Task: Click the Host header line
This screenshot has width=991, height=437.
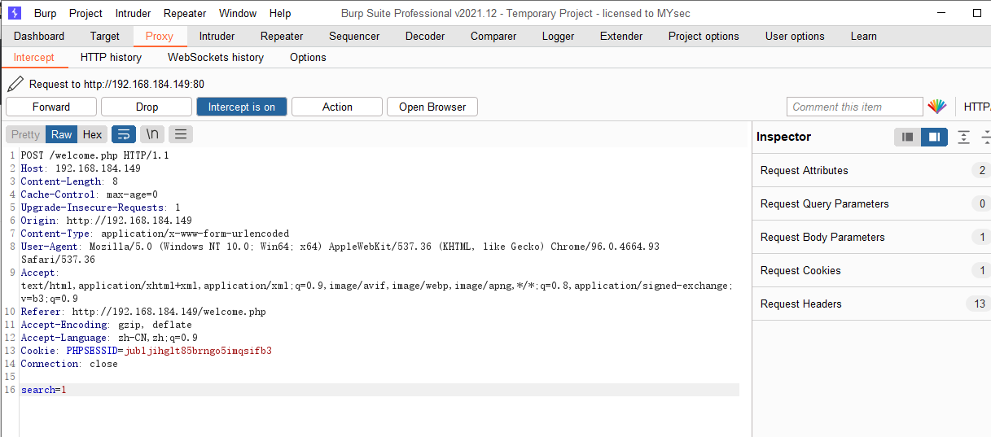Action: [81, 168]
